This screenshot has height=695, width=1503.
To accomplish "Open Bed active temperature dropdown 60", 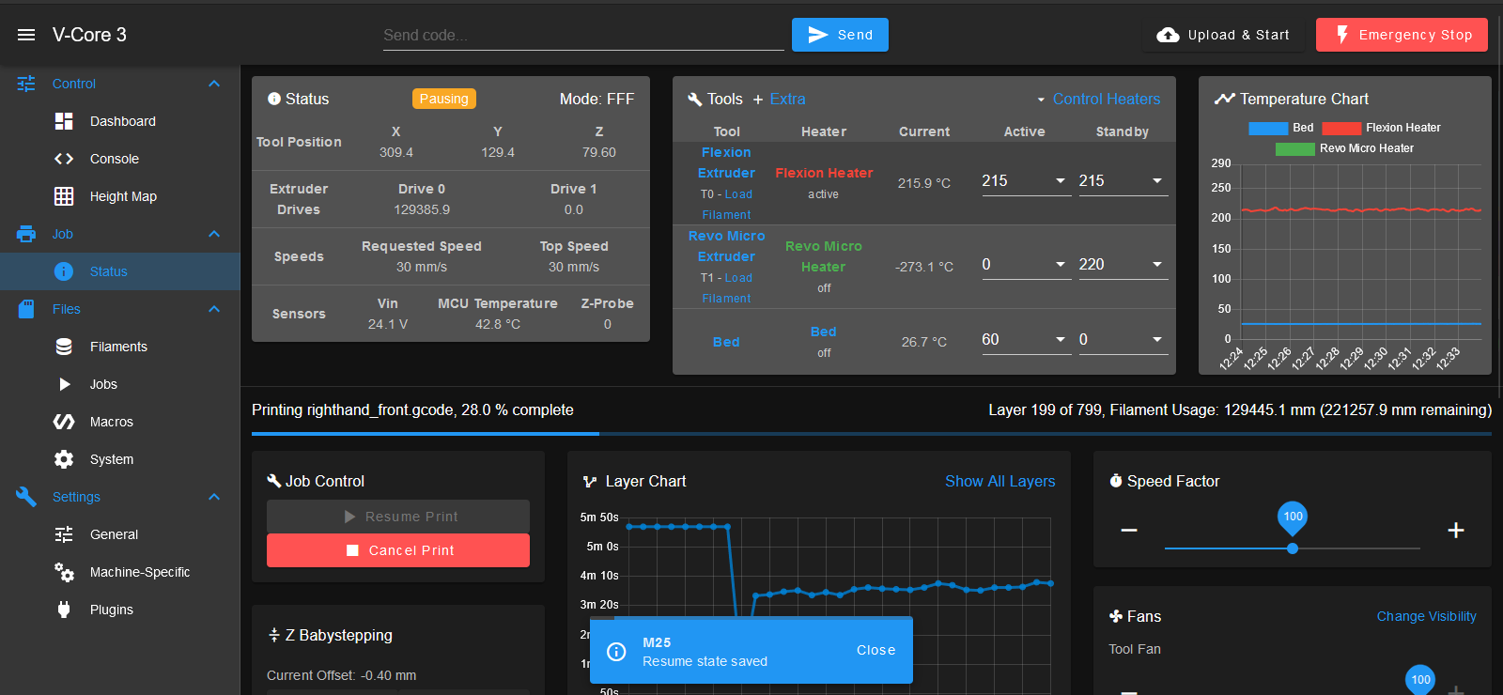I will (1061, 340).
